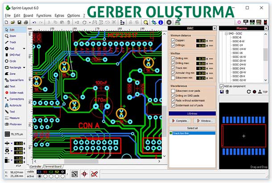Viewport: 272px width, 183px height.
Task: Select the Connections tool
Action: click(15, 99)
